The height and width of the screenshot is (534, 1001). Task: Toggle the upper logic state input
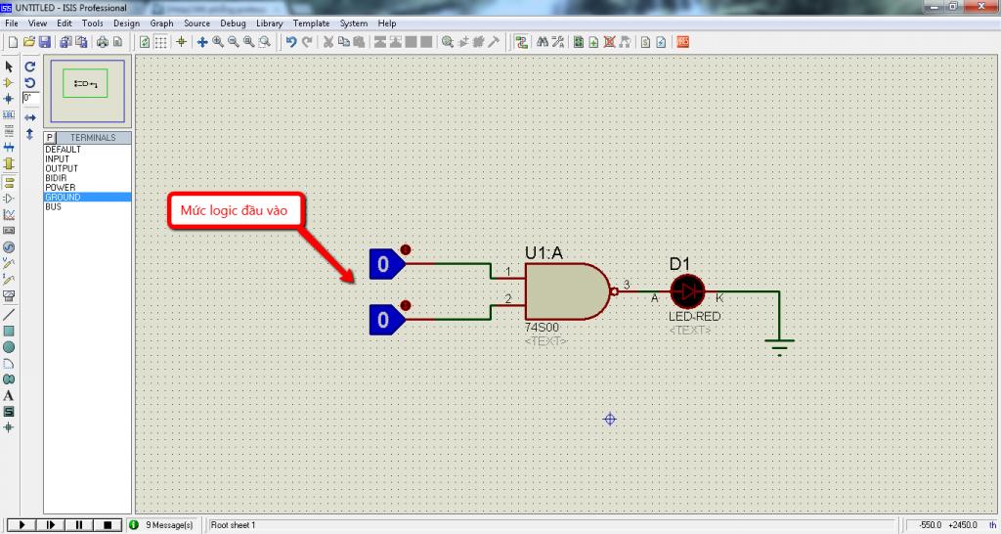point(405,249)
